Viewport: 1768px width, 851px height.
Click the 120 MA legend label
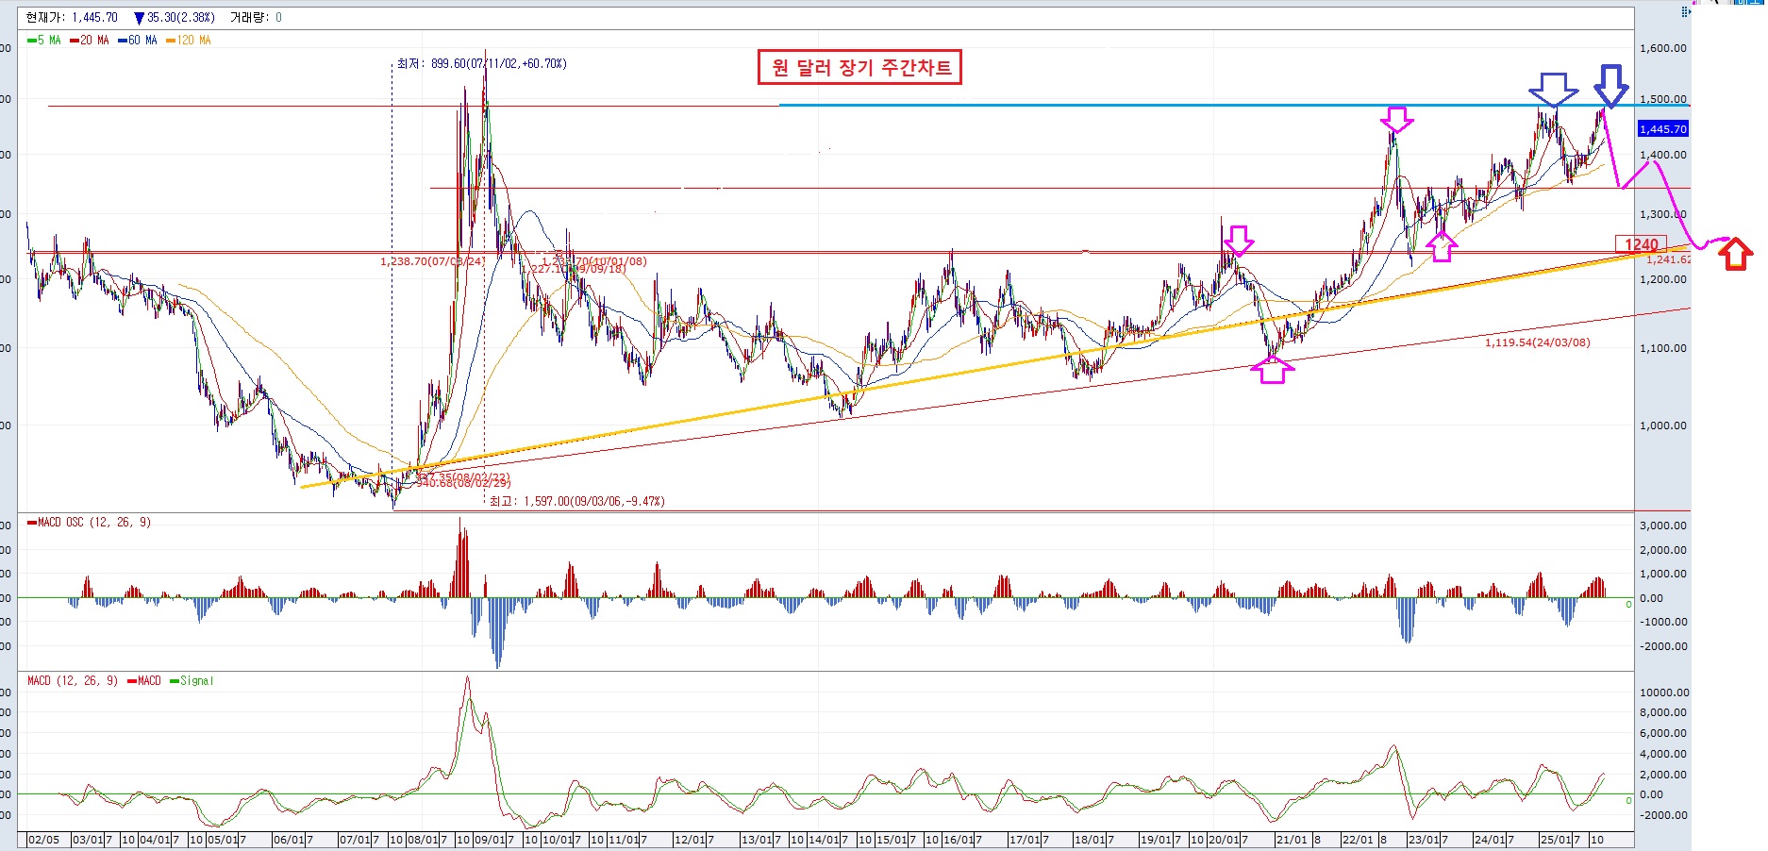[193, 41]
